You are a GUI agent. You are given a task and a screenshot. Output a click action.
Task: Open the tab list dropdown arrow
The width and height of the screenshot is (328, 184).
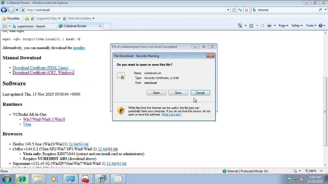point(9,26)
